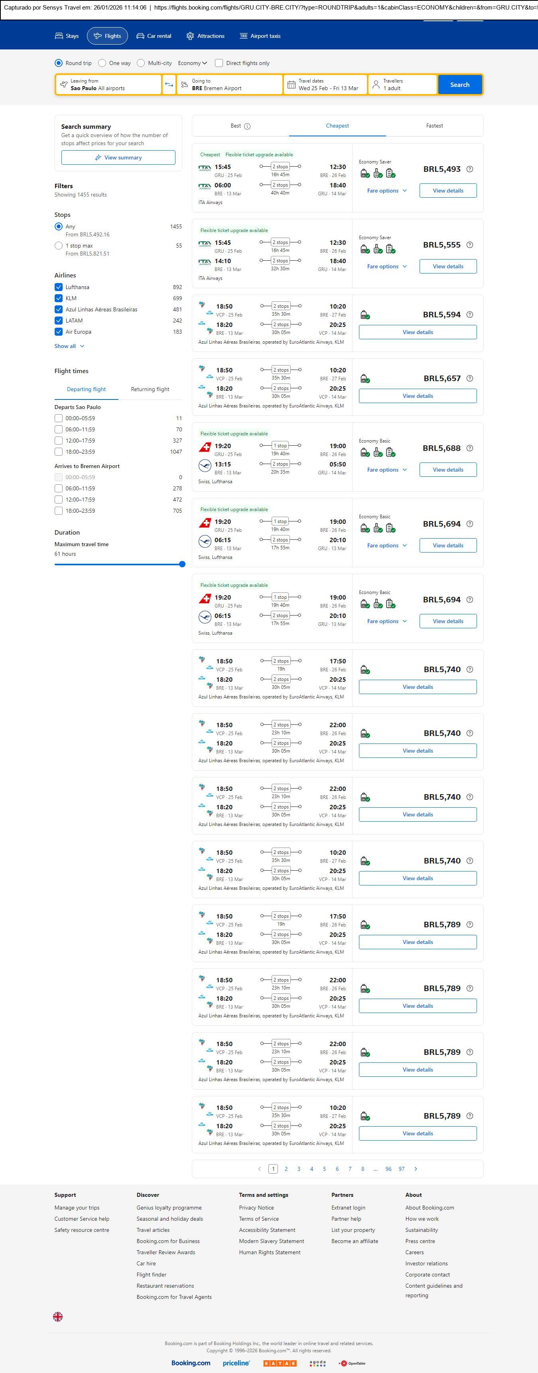Uncheck the Lufthansa airline filter

[59, 287]
